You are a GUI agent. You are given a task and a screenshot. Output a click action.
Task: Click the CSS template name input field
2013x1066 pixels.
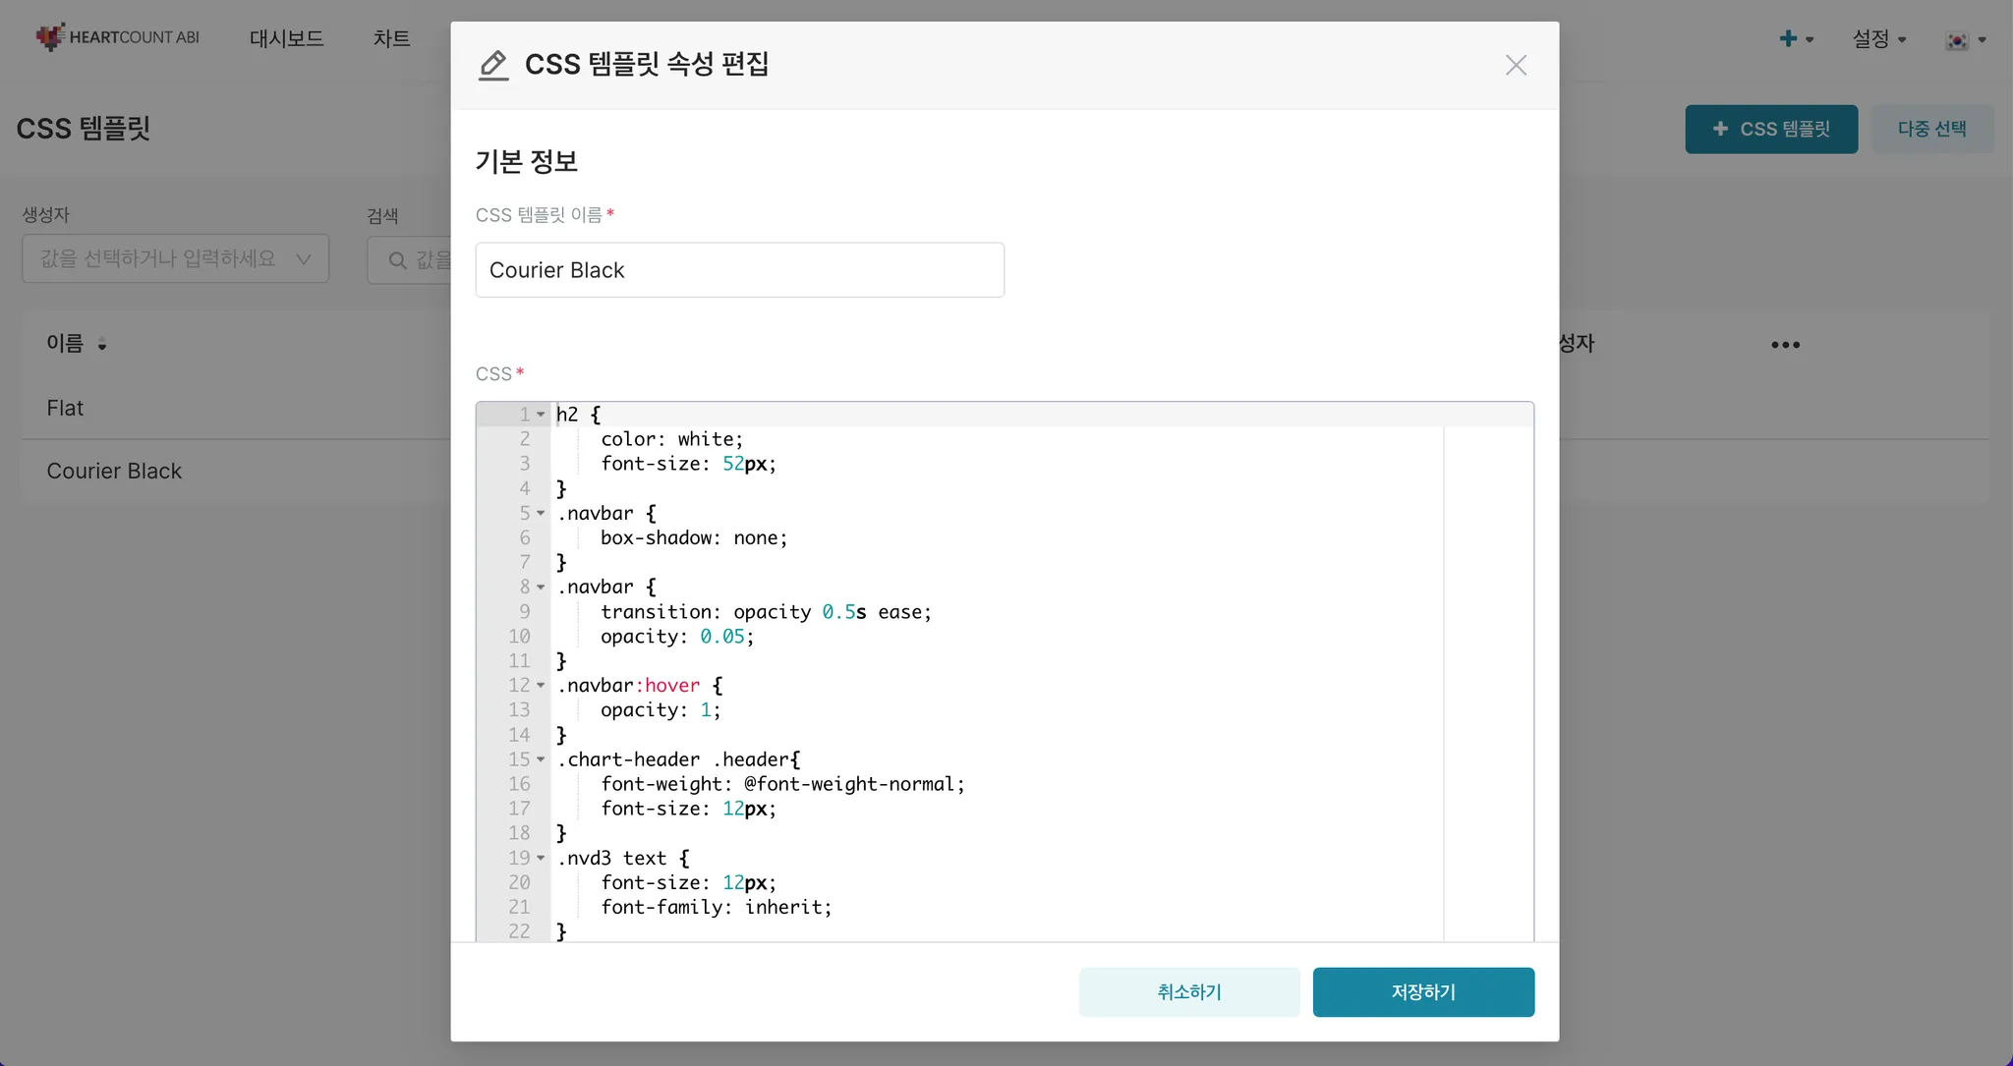[x=739, y=270]
